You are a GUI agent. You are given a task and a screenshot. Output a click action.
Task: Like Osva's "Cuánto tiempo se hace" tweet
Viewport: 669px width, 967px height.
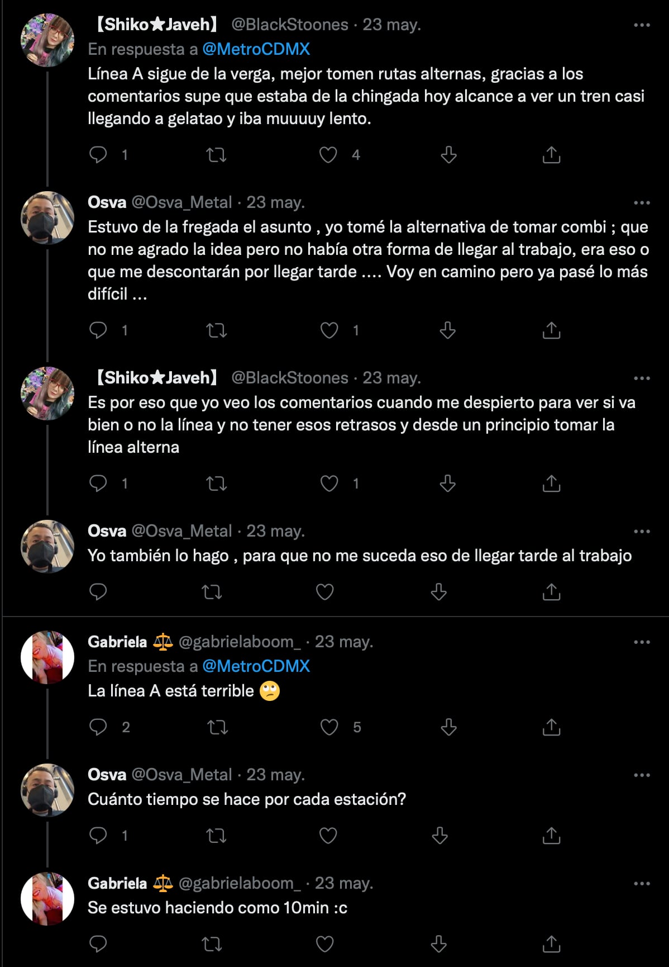[328, 836]
